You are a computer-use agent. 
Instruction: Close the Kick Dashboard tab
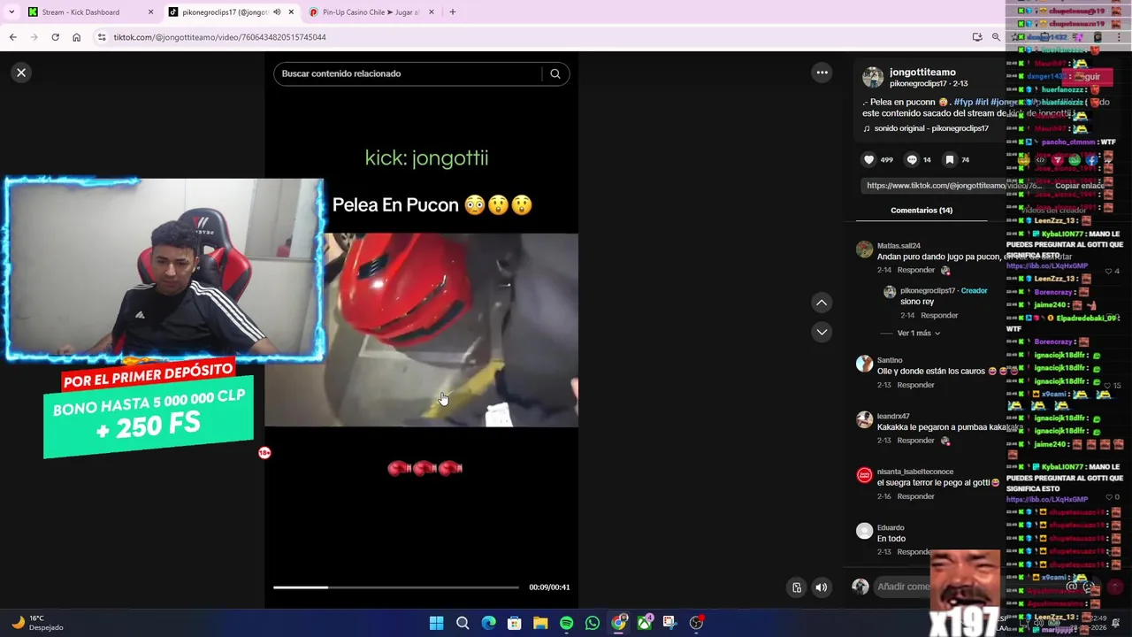point(150,12)
